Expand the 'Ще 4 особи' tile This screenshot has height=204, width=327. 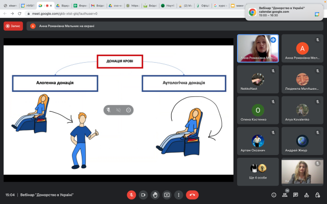(258, 170)
